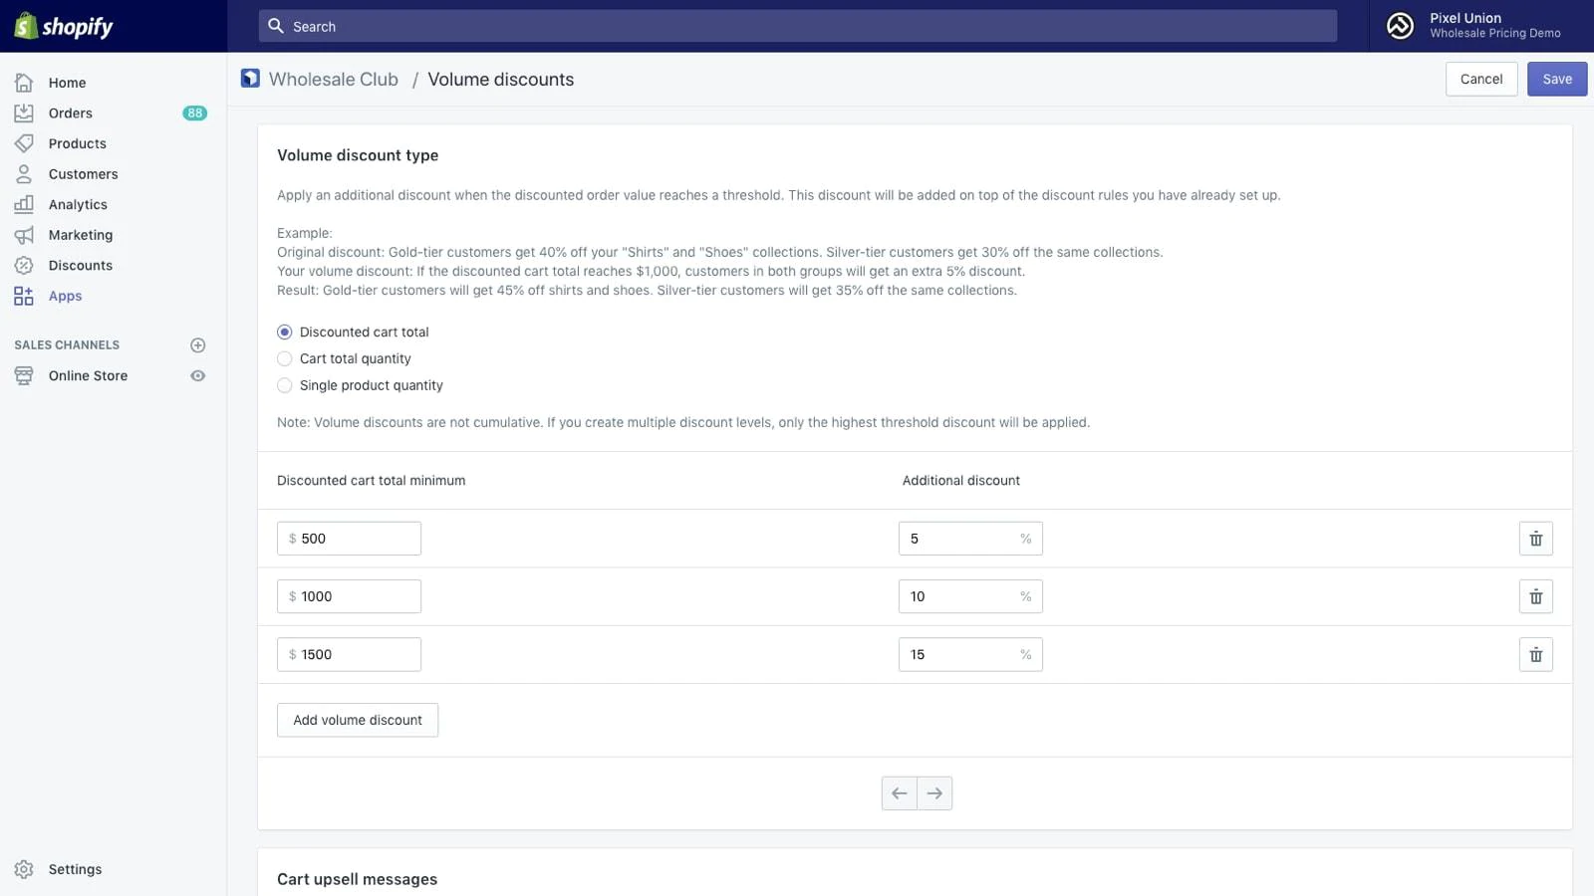This screenshot has width=1594, height=896.
Task: Go to the next page with the right arrow
Action: tap(934, 793)
